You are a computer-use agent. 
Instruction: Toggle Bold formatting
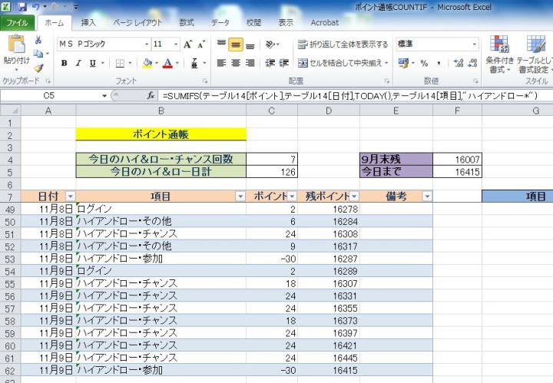click(65, 63)
